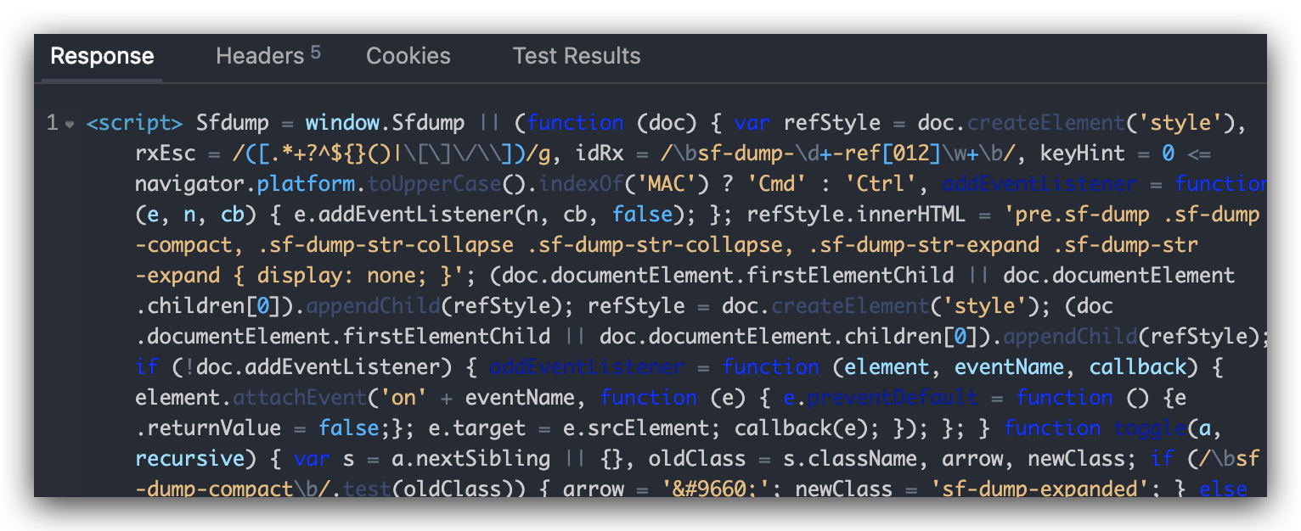Viewport: 1301px width, 531px height.
Task: Click the 'Ctrl' string literal
Action: point(881,184)
